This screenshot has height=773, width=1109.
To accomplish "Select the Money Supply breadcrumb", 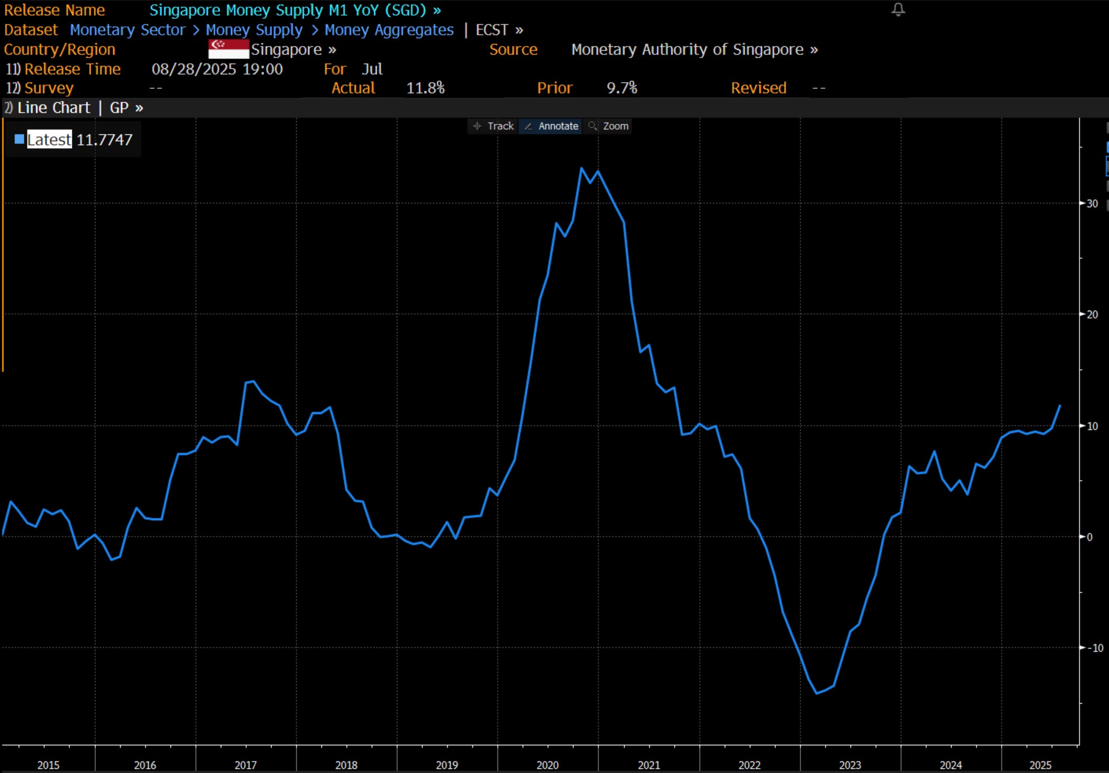I will (254, 30).
